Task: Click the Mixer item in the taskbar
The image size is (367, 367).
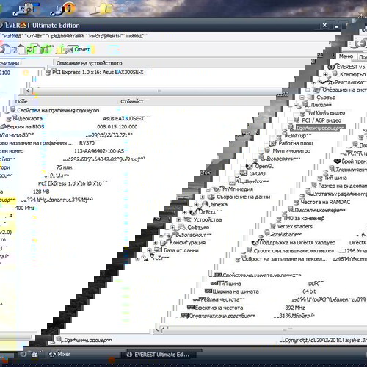Action: click(60, 354)
